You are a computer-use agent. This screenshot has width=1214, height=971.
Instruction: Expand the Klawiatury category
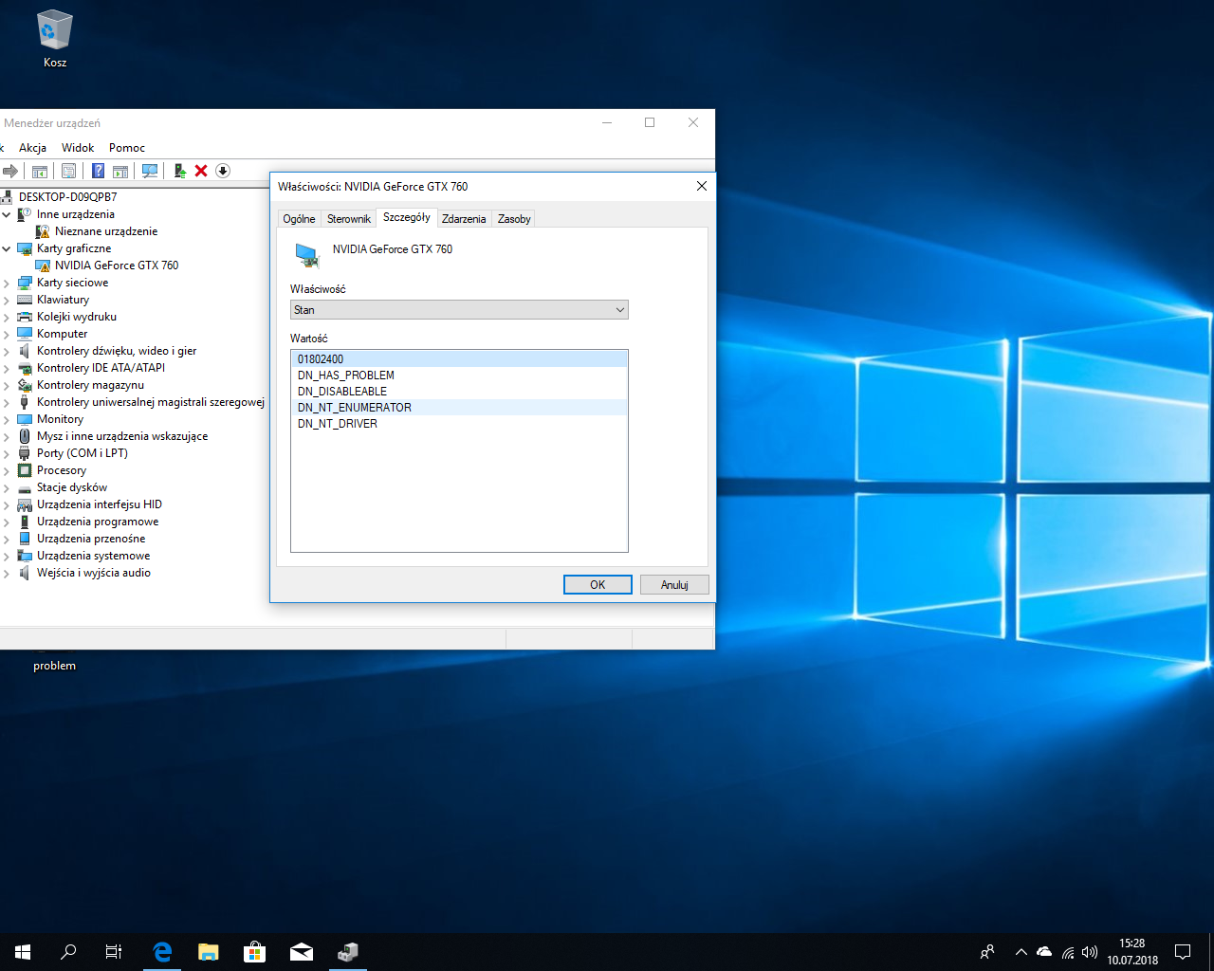click(x=7, y=300)
